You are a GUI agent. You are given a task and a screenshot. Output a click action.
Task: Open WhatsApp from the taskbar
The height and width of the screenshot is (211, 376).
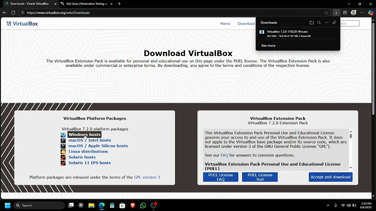click(143, 205)
